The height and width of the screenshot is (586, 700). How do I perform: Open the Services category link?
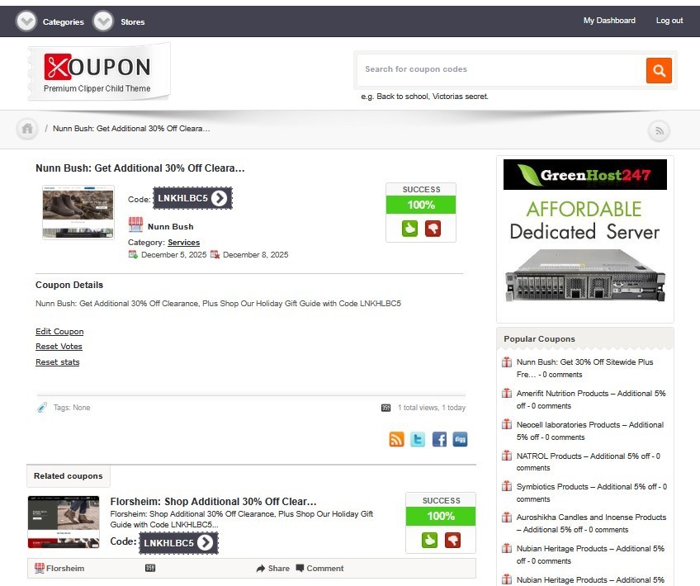(x=183, y=243)
